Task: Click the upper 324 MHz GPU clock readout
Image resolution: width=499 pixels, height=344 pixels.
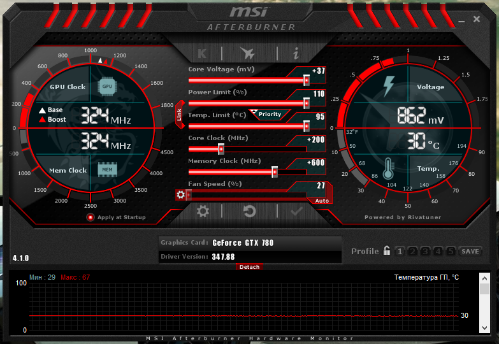Action: click(106, 115)
